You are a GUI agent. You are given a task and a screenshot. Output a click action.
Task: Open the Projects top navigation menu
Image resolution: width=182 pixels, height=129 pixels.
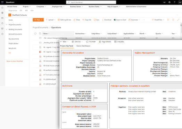coord(27,7)
